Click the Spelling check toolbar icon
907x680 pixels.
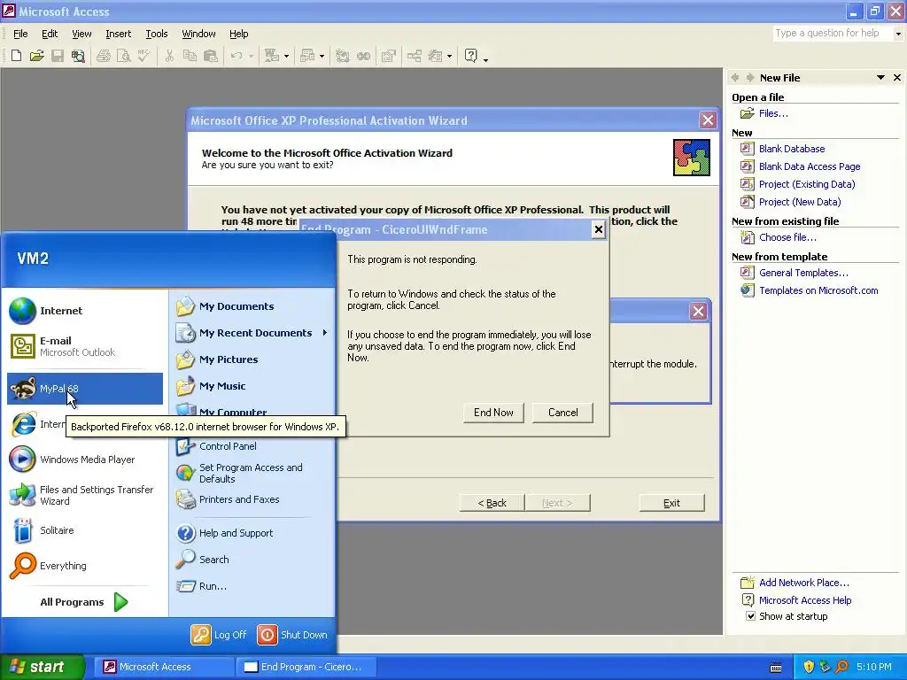[x=144, y=56]
